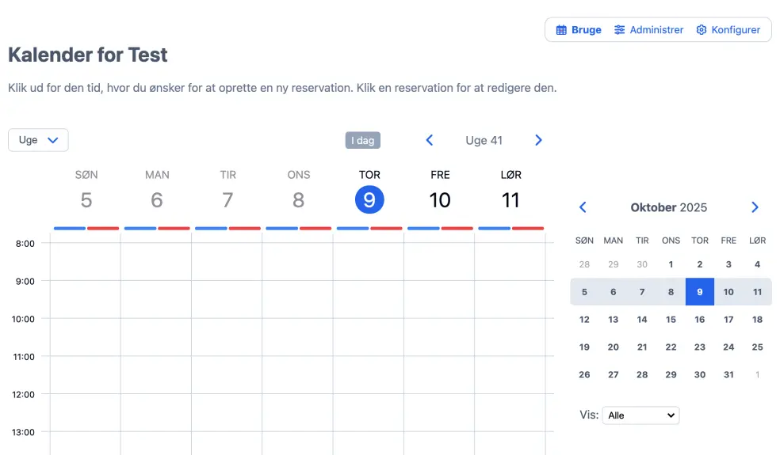
Task: Click the Uge 41 week label
Action: 484,140
